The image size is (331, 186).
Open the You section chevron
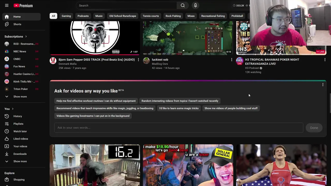tap(13, 109)
